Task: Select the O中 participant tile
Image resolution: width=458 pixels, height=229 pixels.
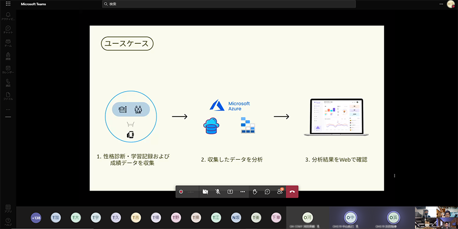Action: click(x=350, y=218)
